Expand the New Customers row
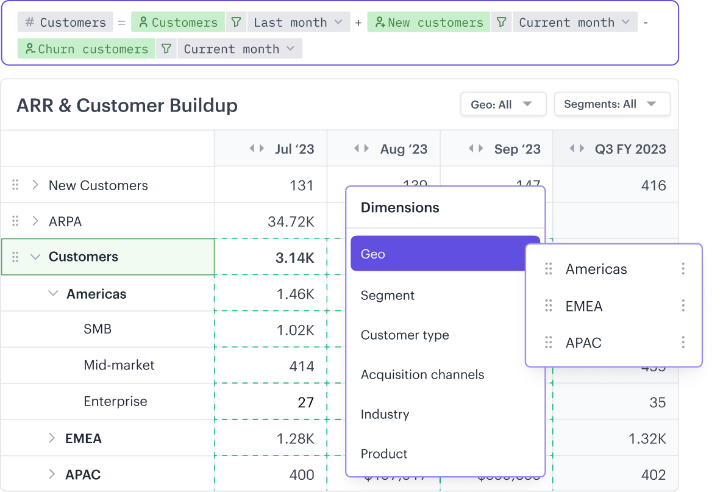723x492 pixels. click(x=35, y=185)
